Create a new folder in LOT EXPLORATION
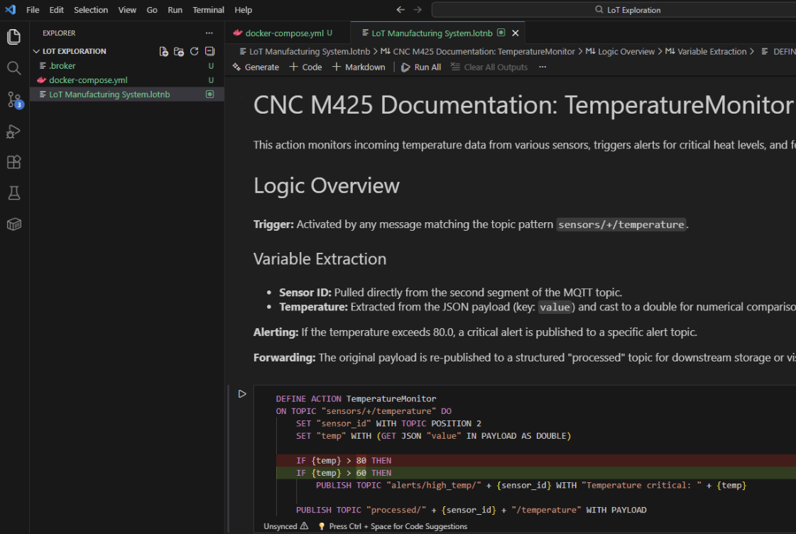 [x=179, y=51]
